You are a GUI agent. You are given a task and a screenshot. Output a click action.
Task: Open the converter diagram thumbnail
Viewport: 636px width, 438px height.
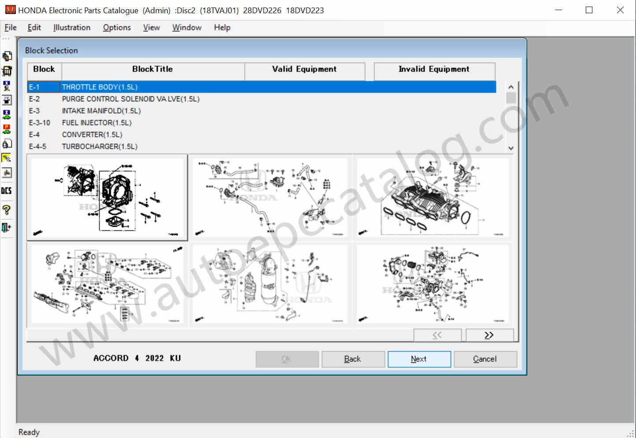pyautogui.click(x=270, y=284)
